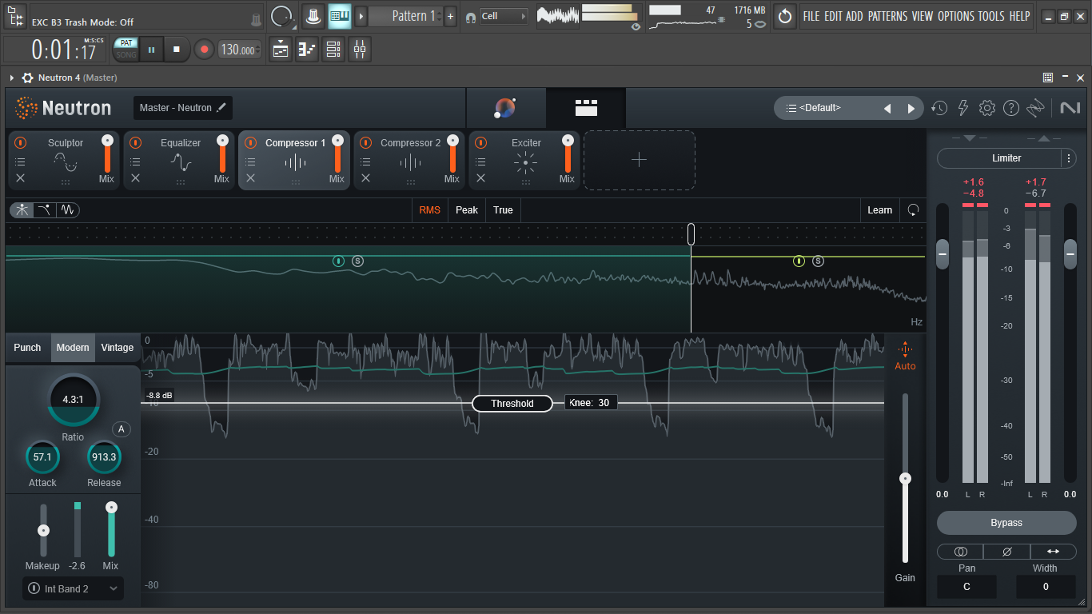
Task: Open the Neutron help question mark icon
Action: point(1011,108)
